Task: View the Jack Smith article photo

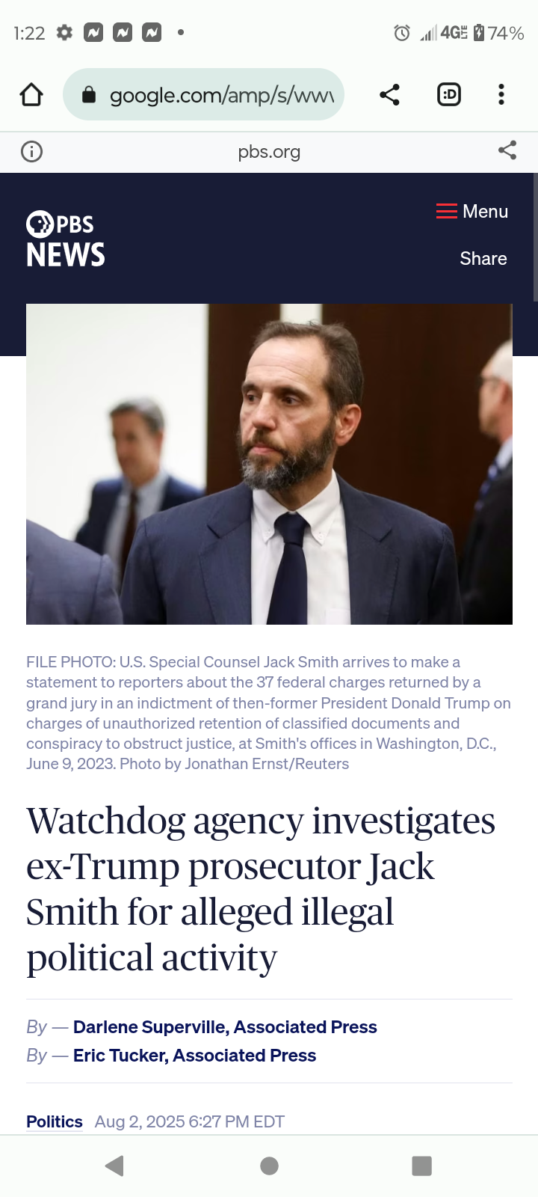Action: coord(269,464)
